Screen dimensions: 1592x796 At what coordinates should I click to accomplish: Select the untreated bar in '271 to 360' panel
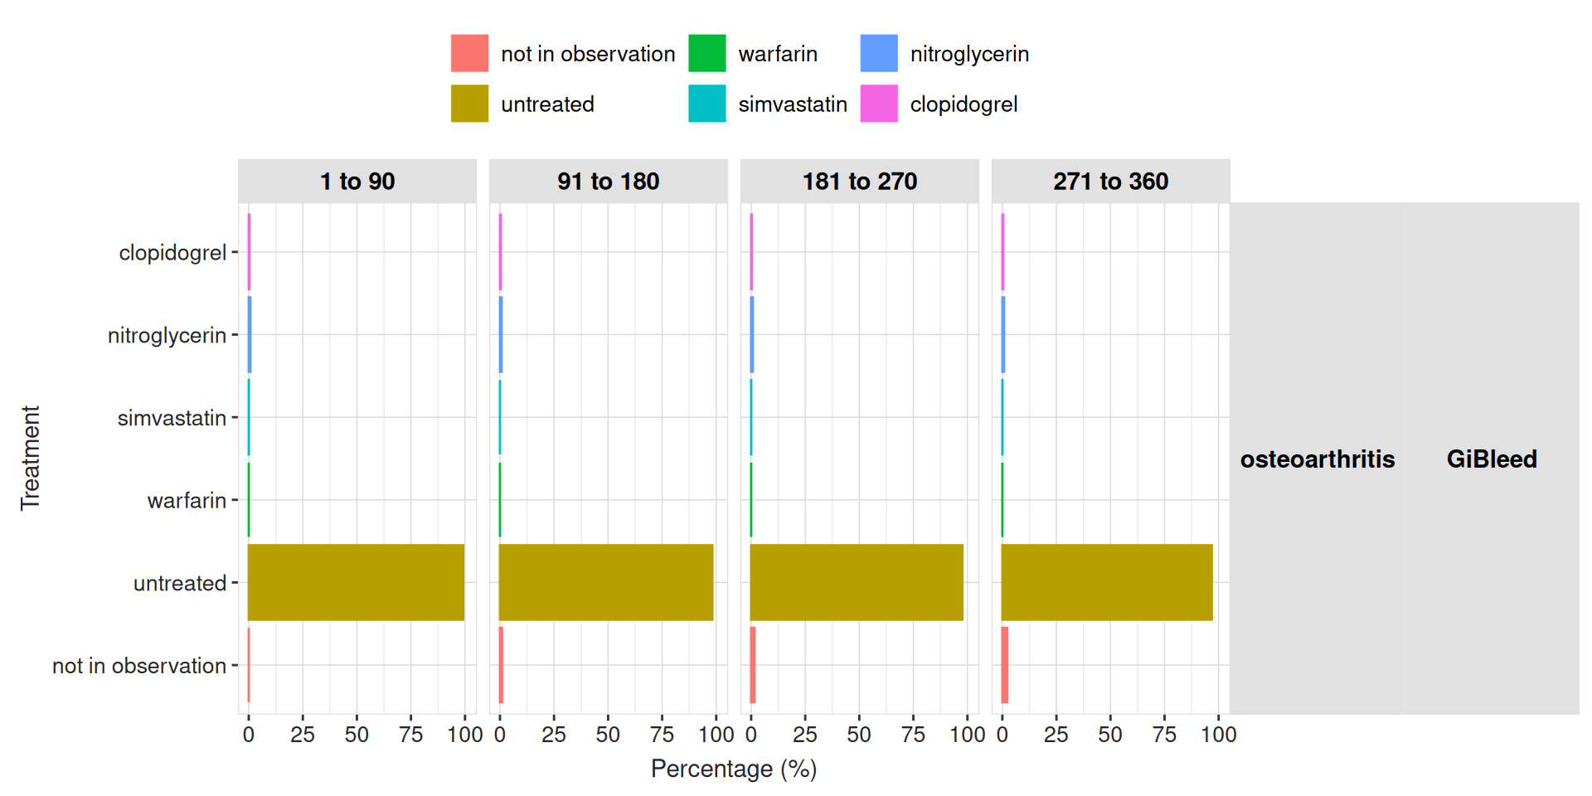point(1107,582)
